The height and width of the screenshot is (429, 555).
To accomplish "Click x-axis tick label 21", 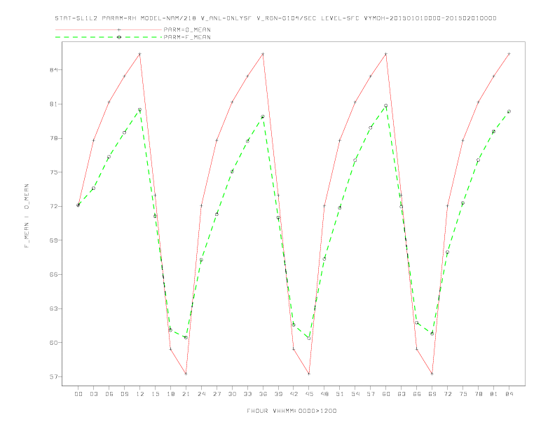I will [x=186, y=394].
